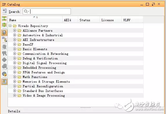The height and width of the screenshot is (114, 166).
Task: Select the Math Functions row
Action: pyautogui.click(x=76, y=77)
